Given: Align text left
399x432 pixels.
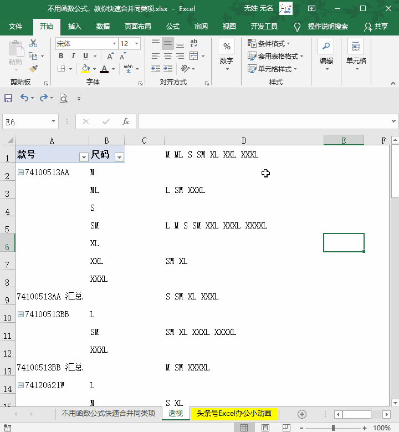Looking at the screenshot, I should [x=156, y=56].
